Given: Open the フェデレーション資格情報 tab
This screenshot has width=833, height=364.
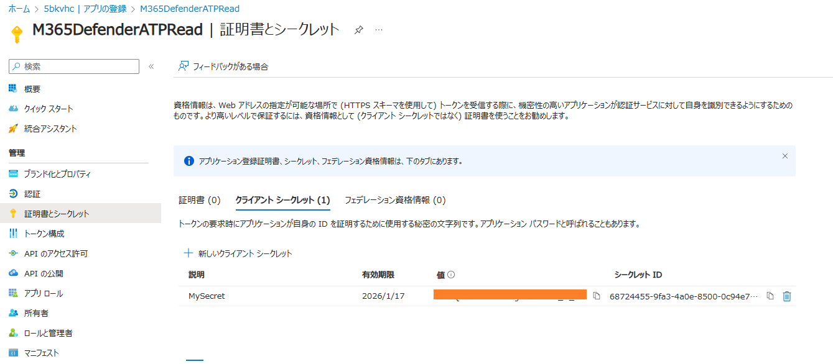Looking at the screenshot, I should 395,200.
